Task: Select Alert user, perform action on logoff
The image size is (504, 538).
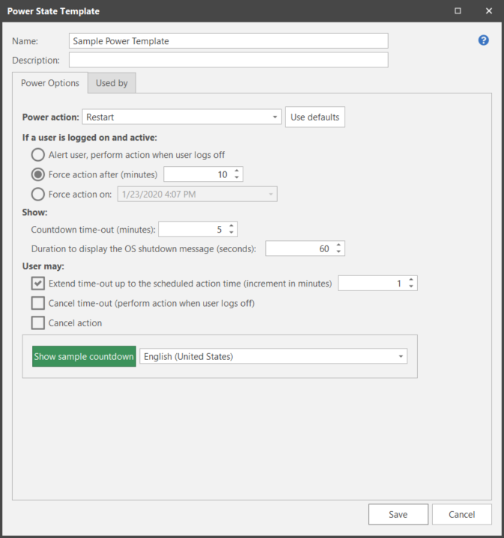Action: click(x=38, y=155)
